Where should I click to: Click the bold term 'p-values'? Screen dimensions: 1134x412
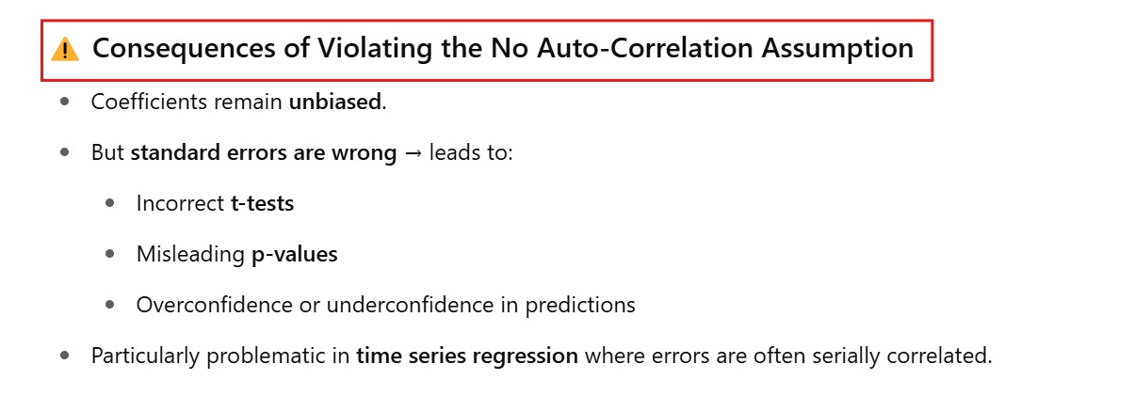click(x=294, y=254)
